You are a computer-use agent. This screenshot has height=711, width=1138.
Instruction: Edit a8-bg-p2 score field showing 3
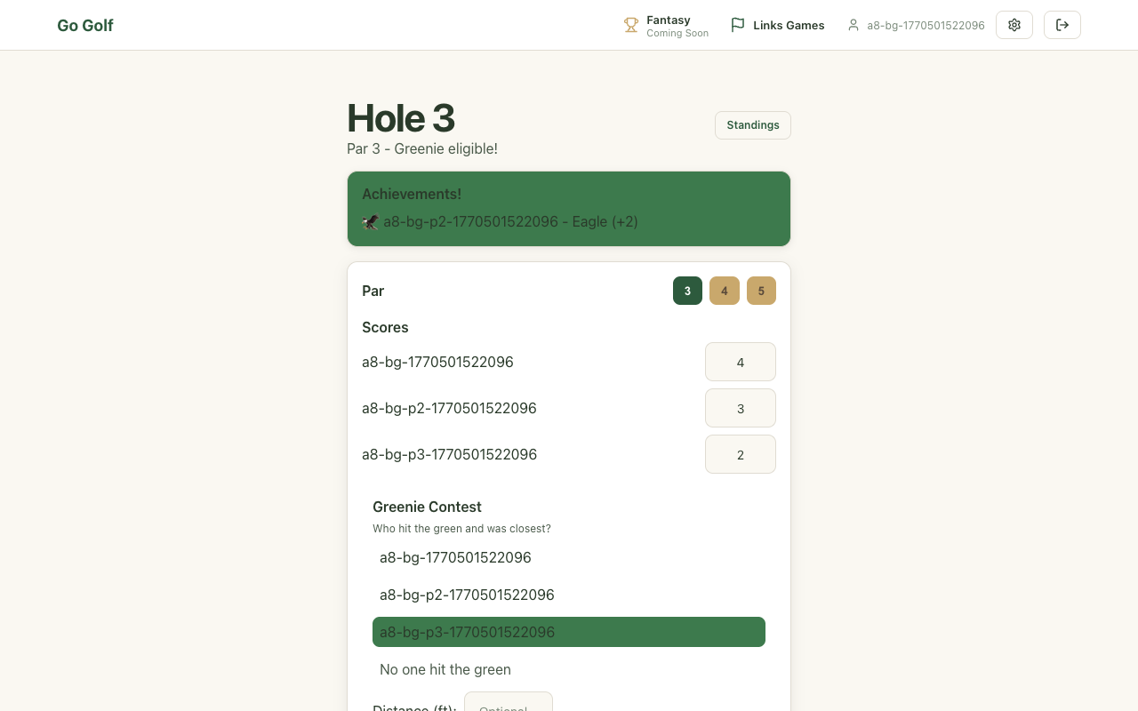click(740, 408)
